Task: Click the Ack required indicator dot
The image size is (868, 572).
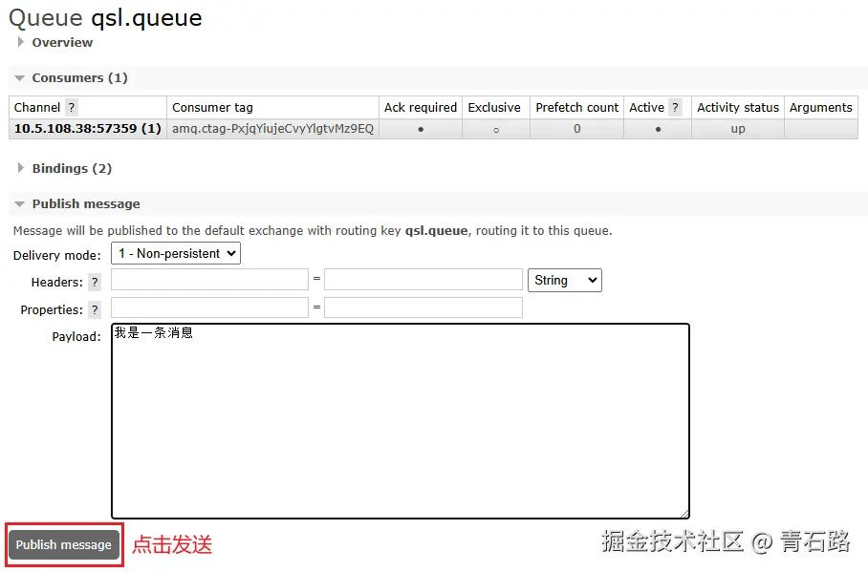Action: pos(420,128)
